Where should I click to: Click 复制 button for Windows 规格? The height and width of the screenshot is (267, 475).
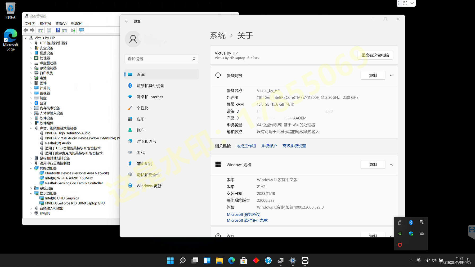[373, 165]
